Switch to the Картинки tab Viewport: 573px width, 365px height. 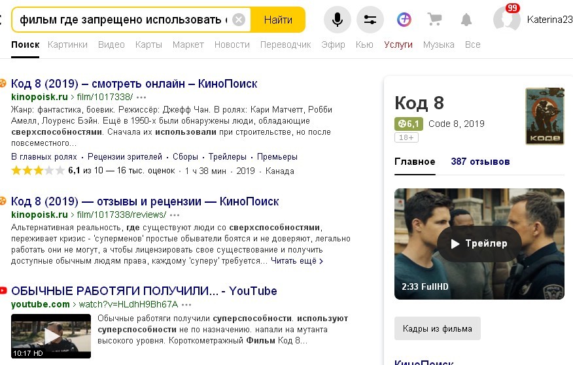67,44
